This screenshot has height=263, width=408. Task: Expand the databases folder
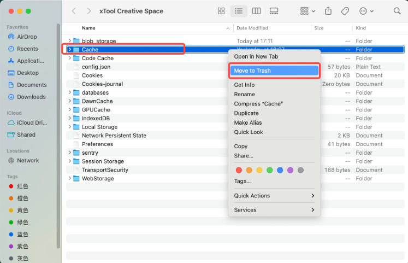pos(70,92)
